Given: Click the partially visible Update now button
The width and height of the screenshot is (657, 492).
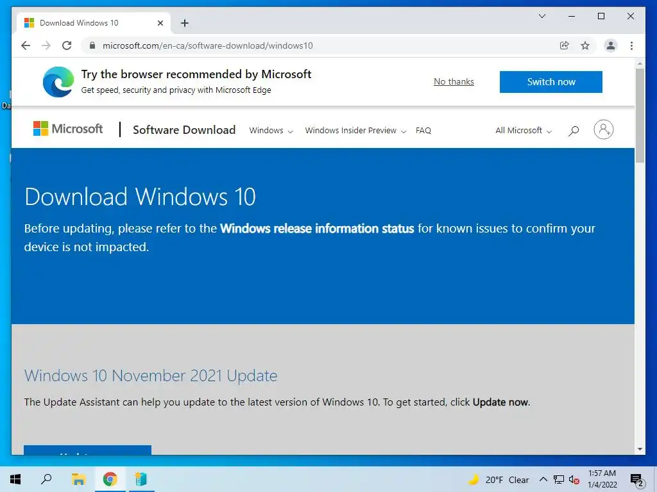Looking at the screenshot, I should (87, 450).
